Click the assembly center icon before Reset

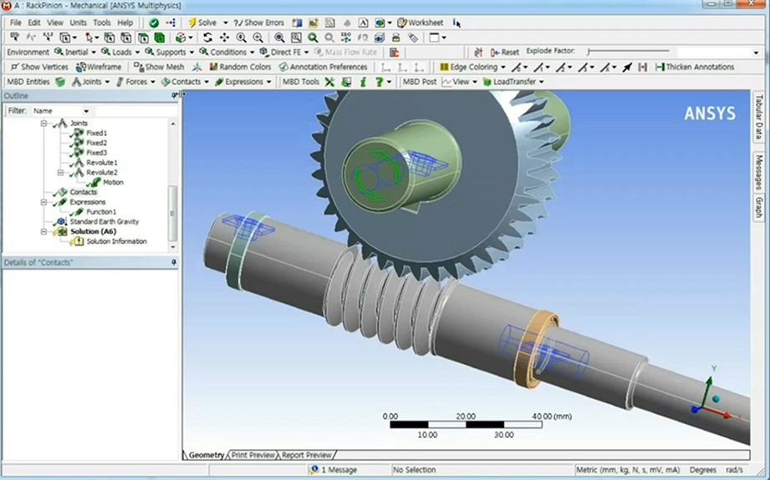click(478, 52)
